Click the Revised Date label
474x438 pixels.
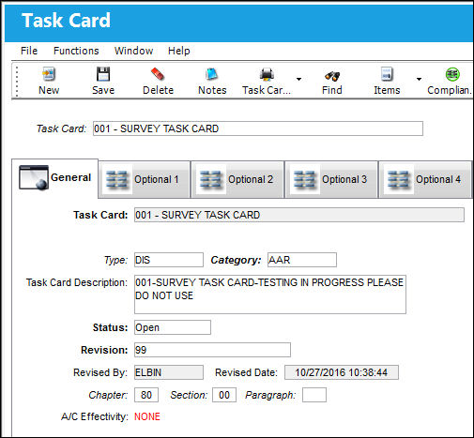(x=246, y=372)
